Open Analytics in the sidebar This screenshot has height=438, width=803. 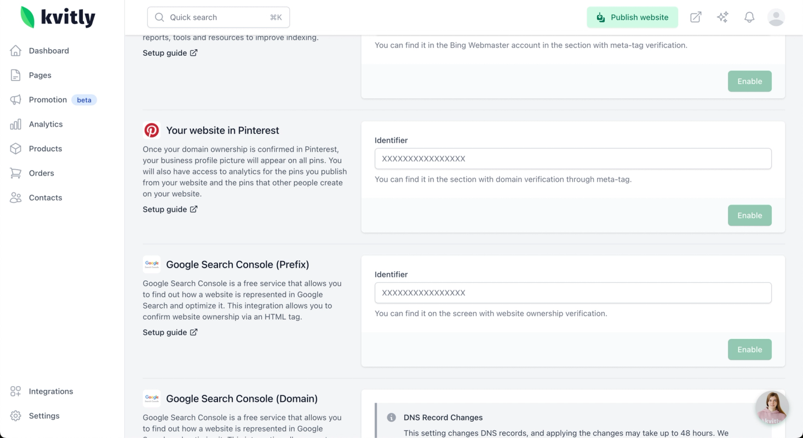(45, 124)
